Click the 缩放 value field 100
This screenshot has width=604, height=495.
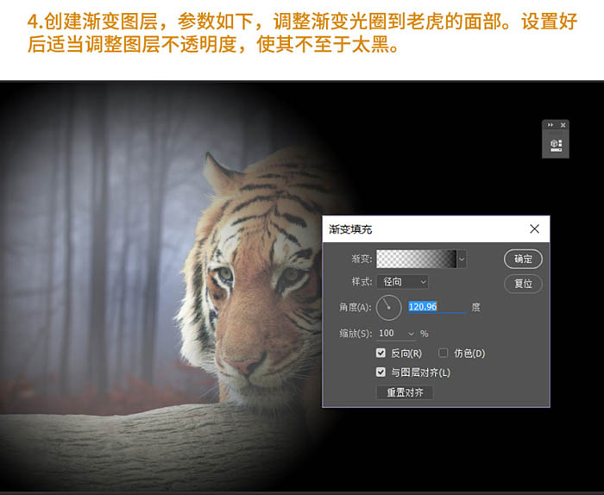[x=392, y=334]
